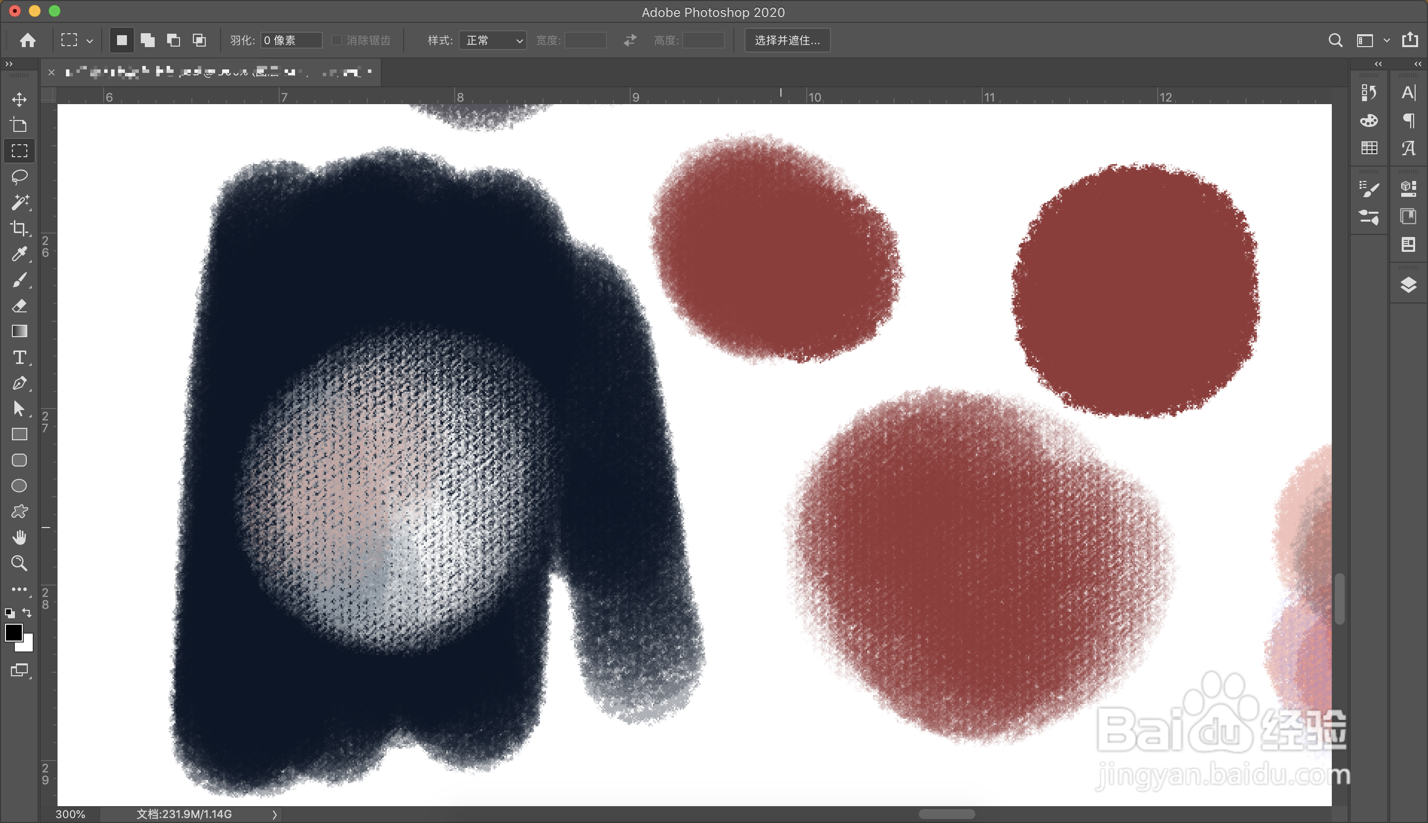
Task: Expand the inner dock panels column
Action: [x=1378, y=64]
